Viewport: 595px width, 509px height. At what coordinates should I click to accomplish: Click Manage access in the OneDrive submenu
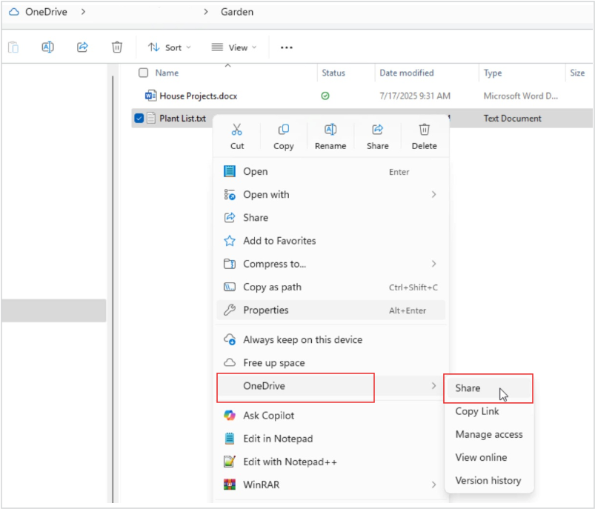tap(489, 434)
